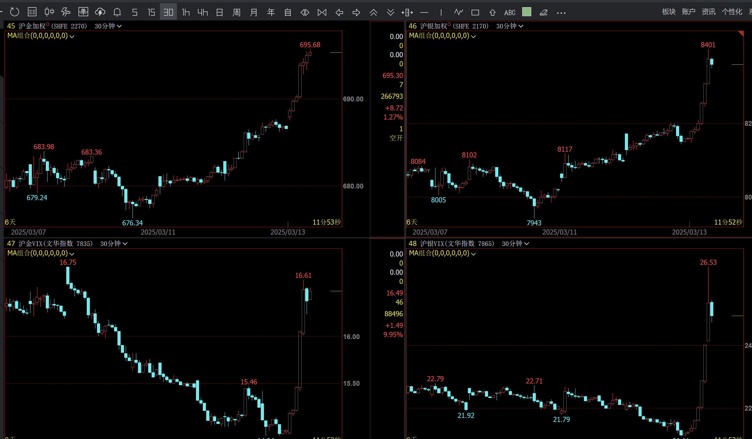The image size is (752, 439).
Task: Expand the 沪金加权 30分钟 period dropdown
Action: click(x=108, y=26)
